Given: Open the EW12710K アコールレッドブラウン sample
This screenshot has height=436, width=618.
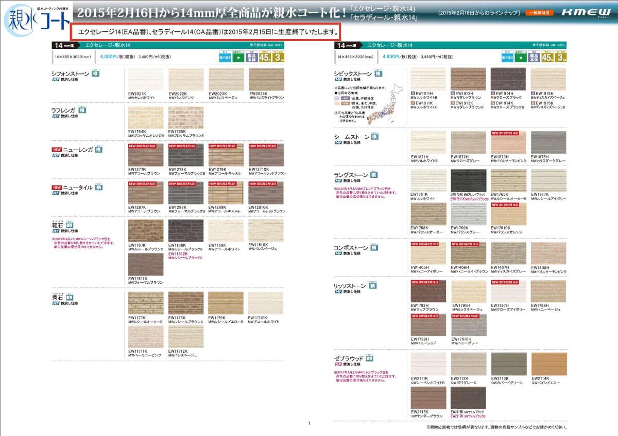Looking at the screenshot, I should coord(266,155).
